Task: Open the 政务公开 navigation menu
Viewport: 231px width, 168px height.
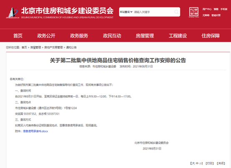Action: click(x=46, y=36)
